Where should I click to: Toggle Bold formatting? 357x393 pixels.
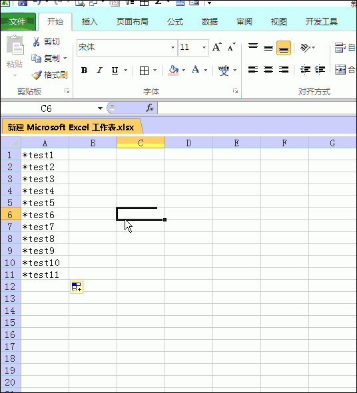tap(85, 70)
